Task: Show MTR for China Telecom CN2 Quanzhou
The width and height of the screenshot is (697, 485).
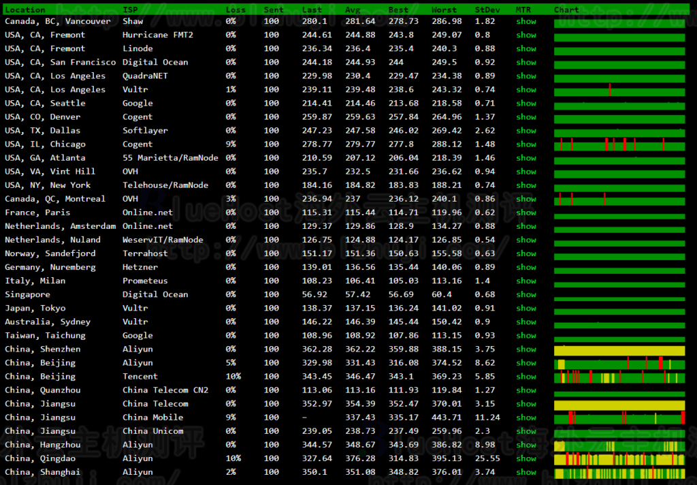Action: click(x=526, y=390)
